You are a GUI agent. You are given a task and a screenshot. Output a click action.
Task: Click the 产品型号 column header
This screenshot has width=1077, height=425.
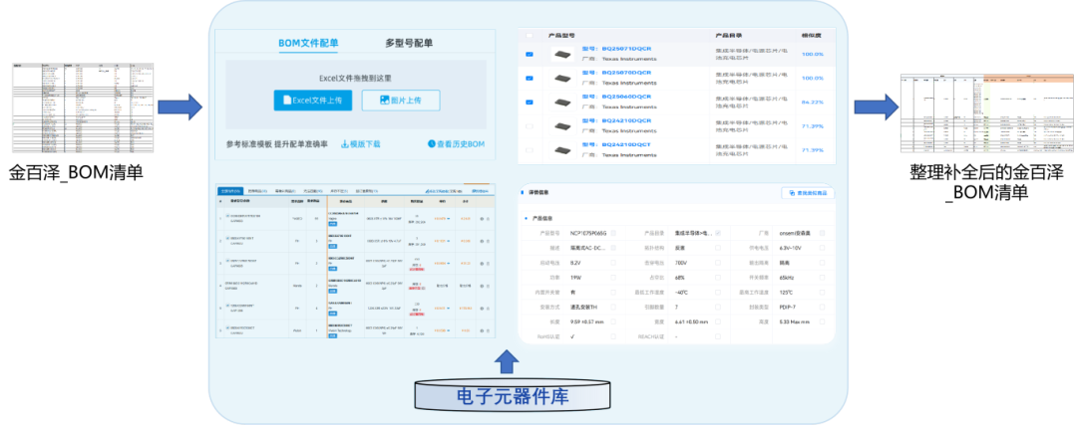click(x=561, y=35)
